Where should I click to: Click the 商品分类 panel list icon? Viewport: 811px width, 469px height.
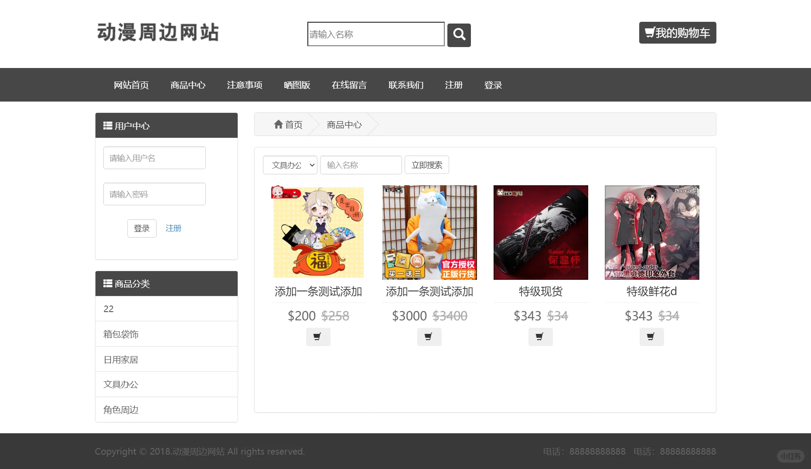point(108,283)
